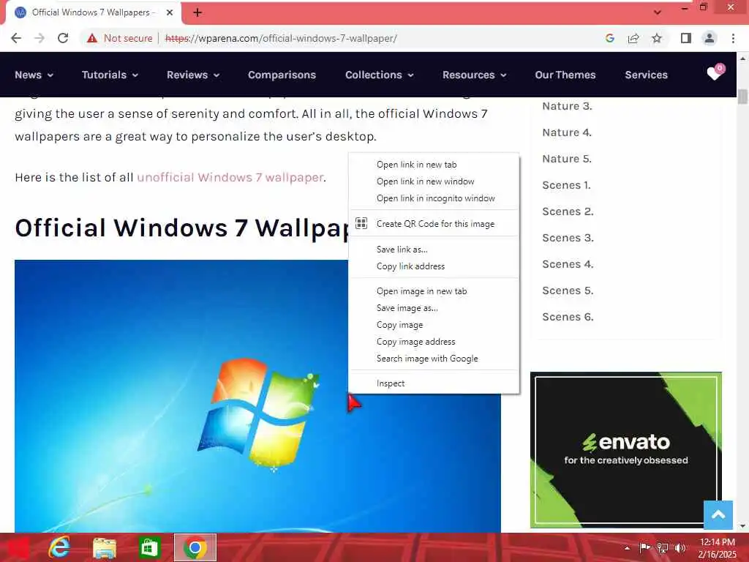
Task: Open Our Themes page
Action: click(x=565, y=75)
